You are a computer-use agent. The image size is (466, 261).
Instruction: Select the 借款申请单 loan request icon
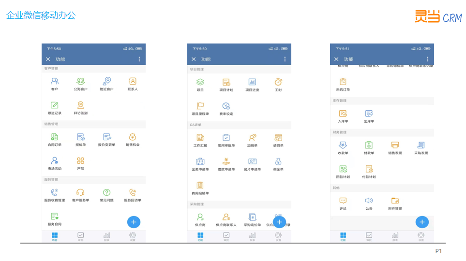tap(226, 161)
